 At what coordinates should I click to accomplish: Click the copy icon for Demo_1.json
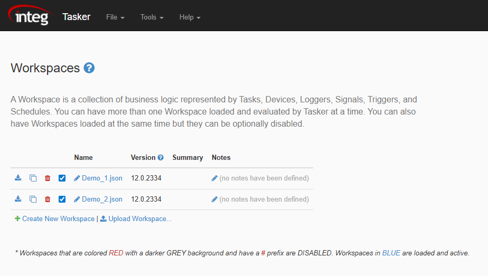[33, 178]
